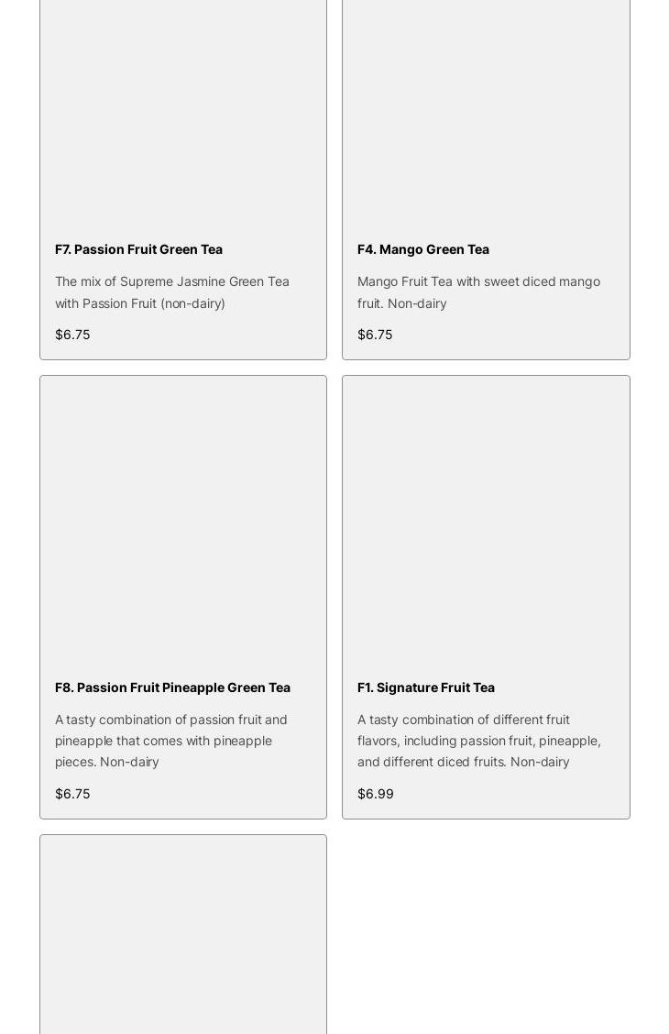The image size is (669, 1034).
Task: Click the partially visible card below the F8 card
Action: coord(183,935)
